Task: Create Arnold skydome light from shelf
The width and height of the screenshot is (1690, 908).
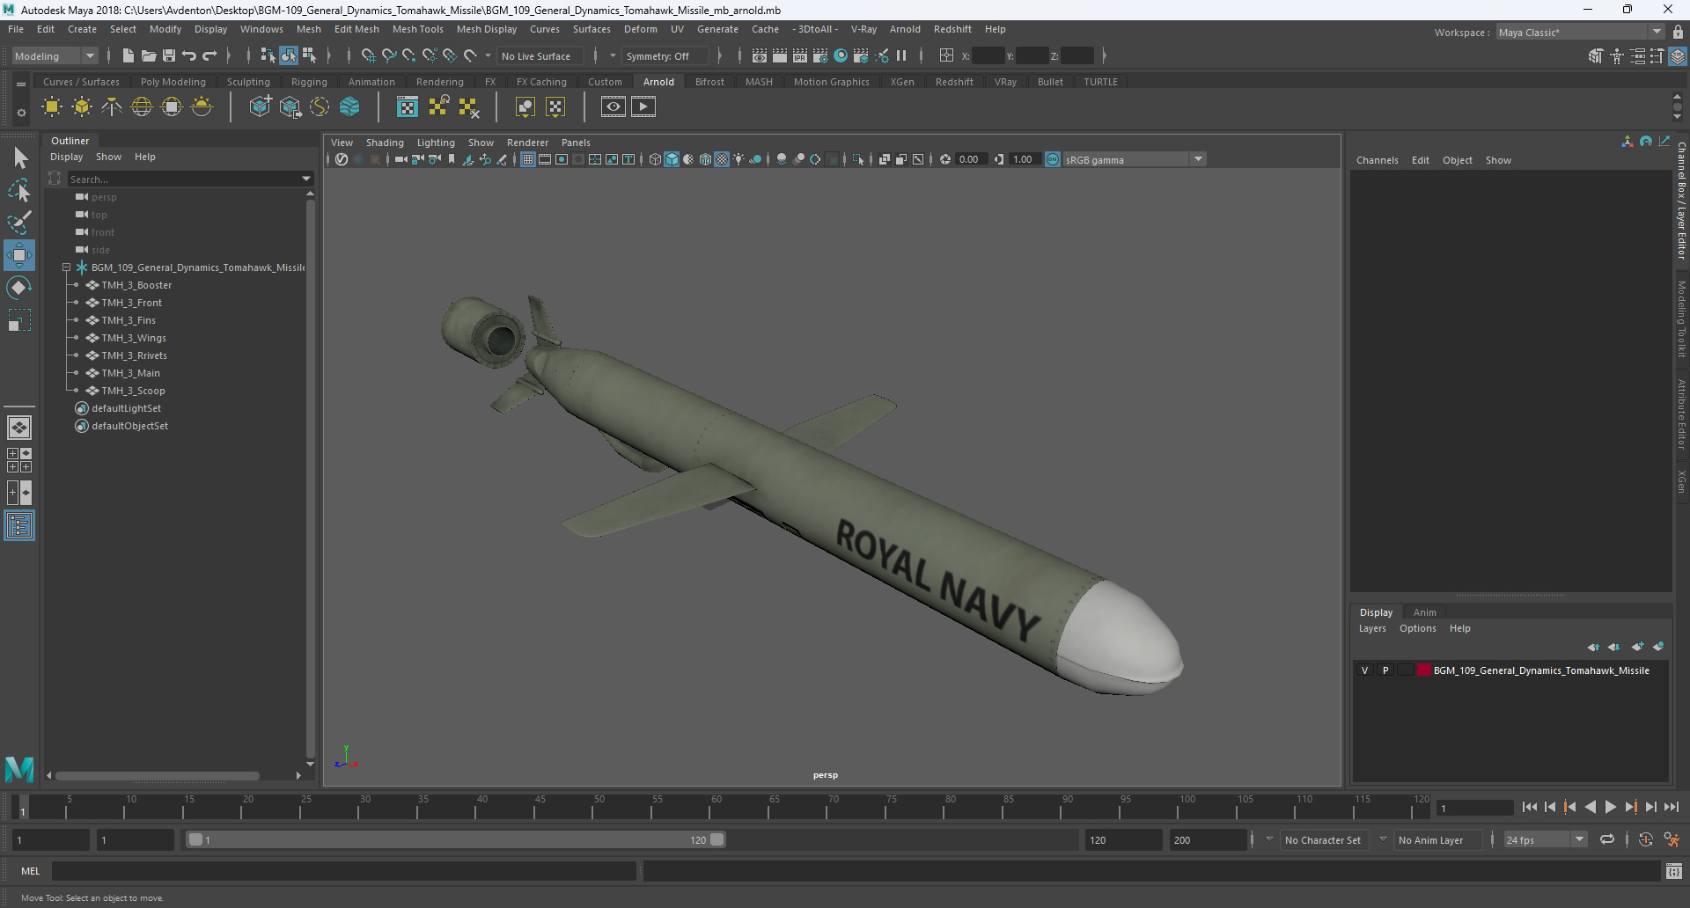Action: point(142,107)
